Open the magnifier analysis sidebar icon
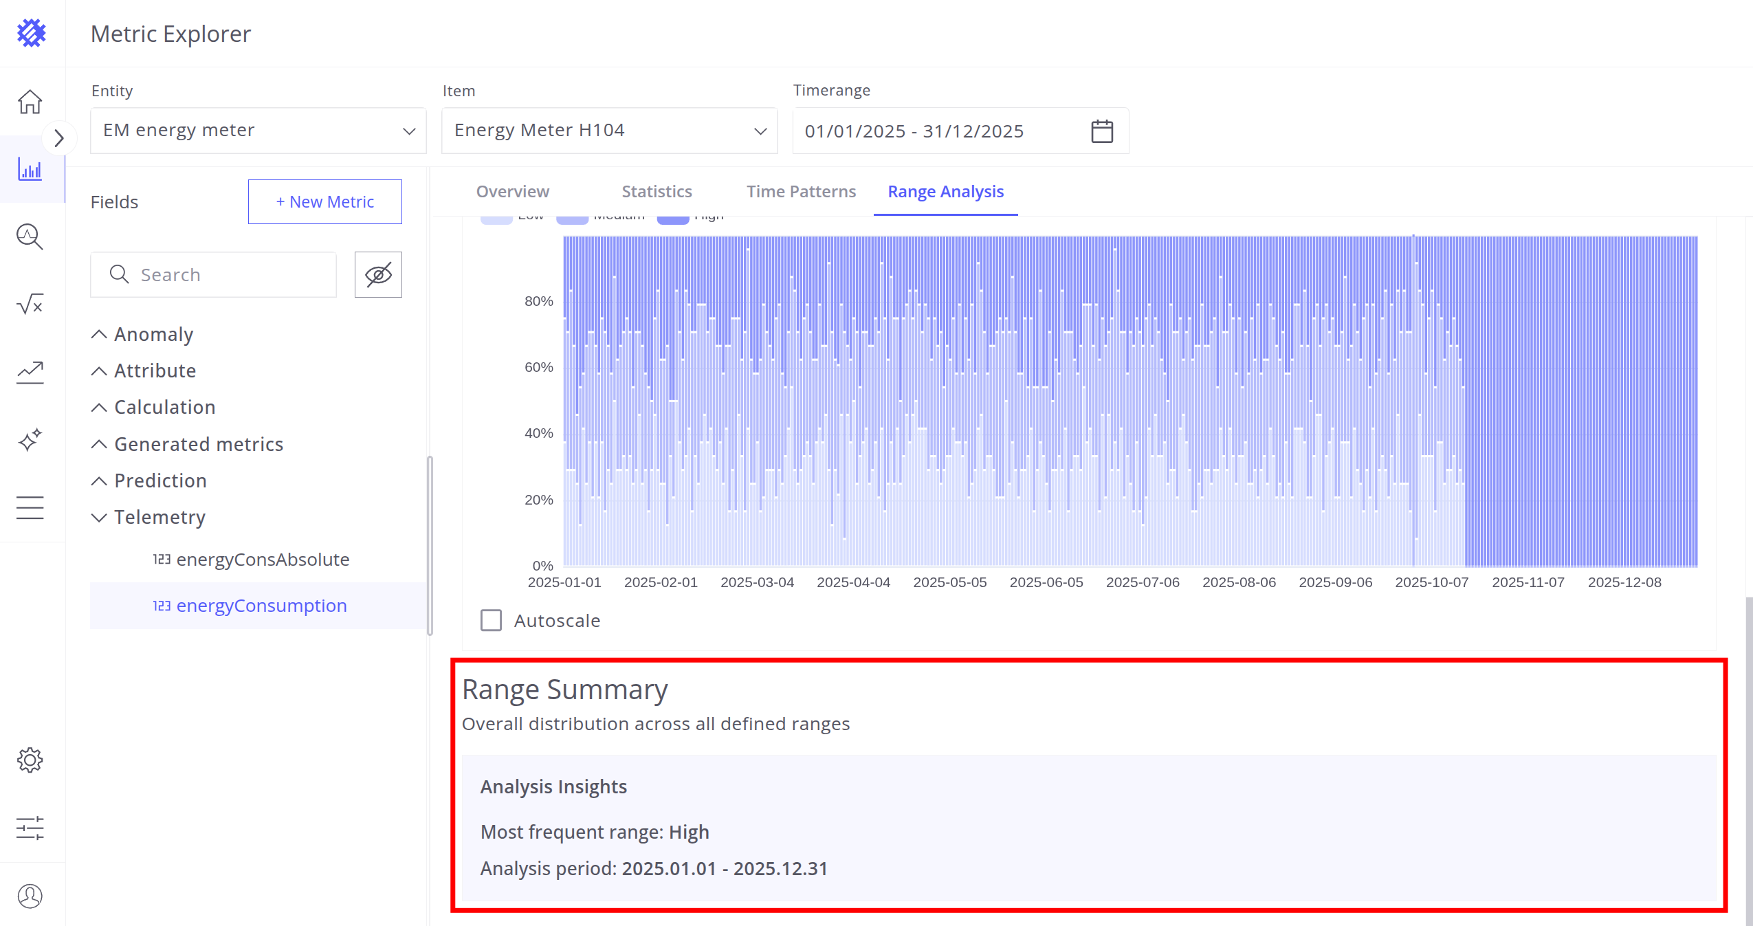 tap(30, 236)
